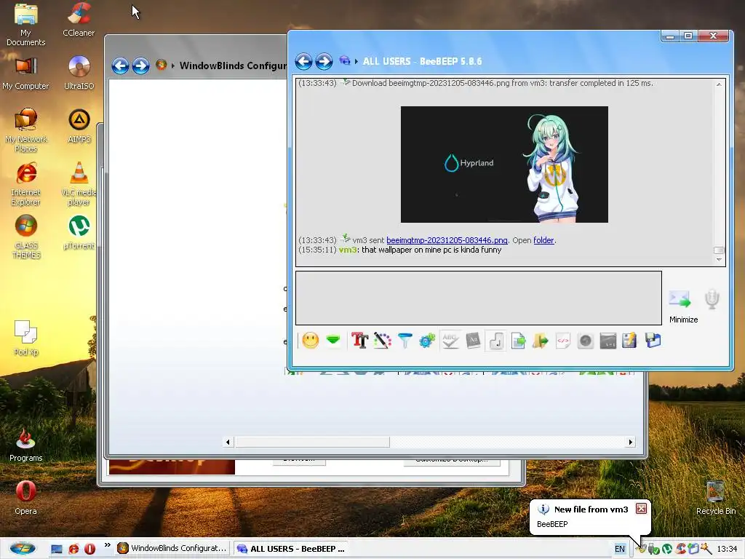Select UltraISO desktop icon
The height and width of the screenshot is (559, 745).
point(79,74)
